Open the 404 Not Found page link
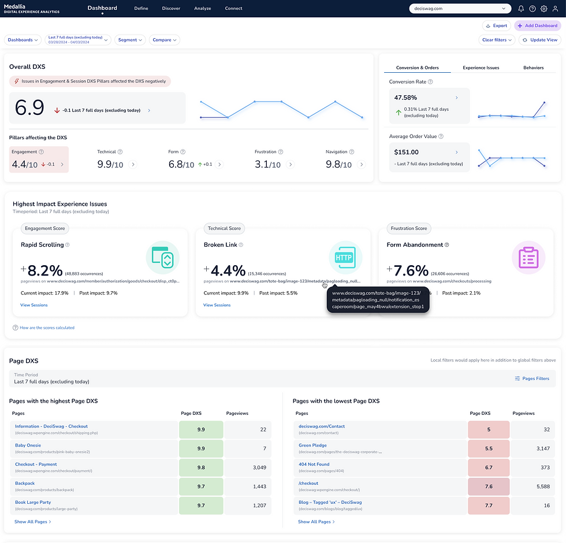Screen dimensions: 566x543 314,464
